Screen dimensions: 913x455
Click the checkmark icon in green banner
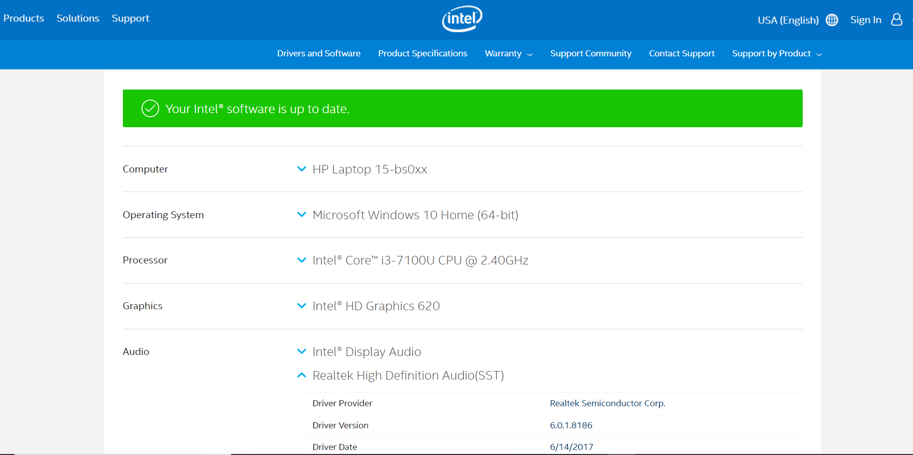tap(150, 109)
